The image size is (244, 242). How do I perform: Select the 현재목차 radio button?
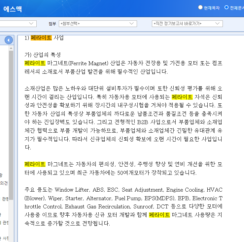pos(200,8)
